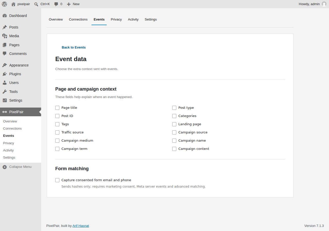Enable the Post type checkbox
The width and height of the screenshot is (329, 231).
[x=174, y=108]
